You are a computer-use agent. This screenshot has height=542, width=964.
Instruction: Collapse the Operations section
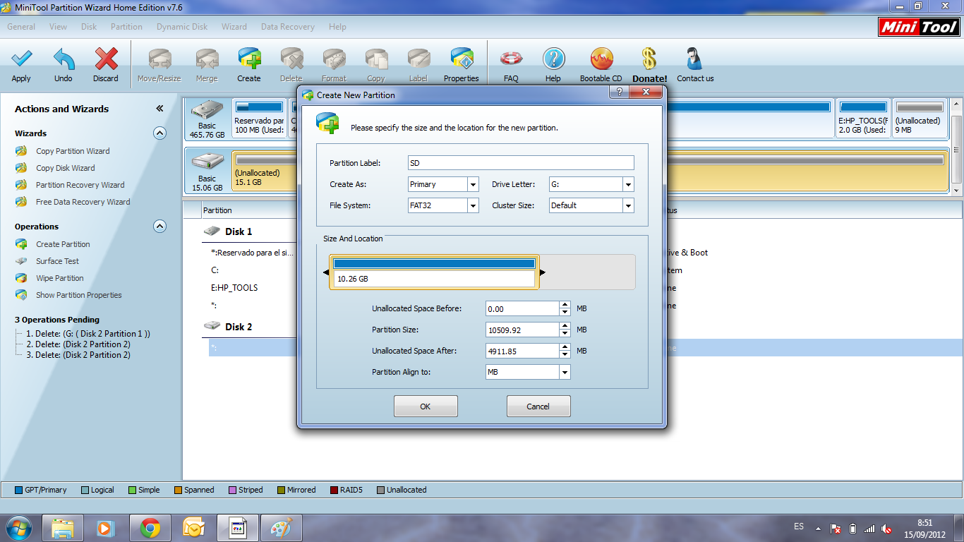(x=160, y=226)
